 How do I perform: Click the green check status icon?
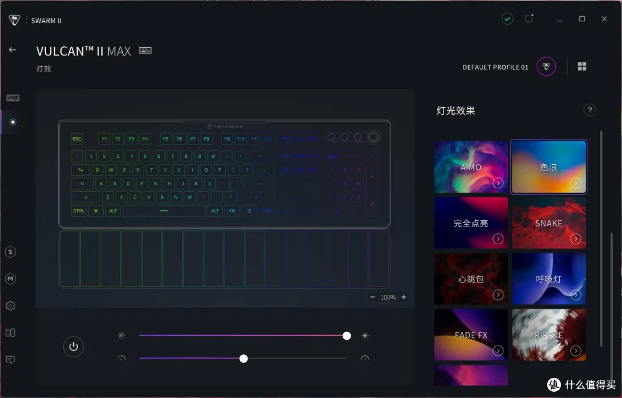click(x=507, y=18)
